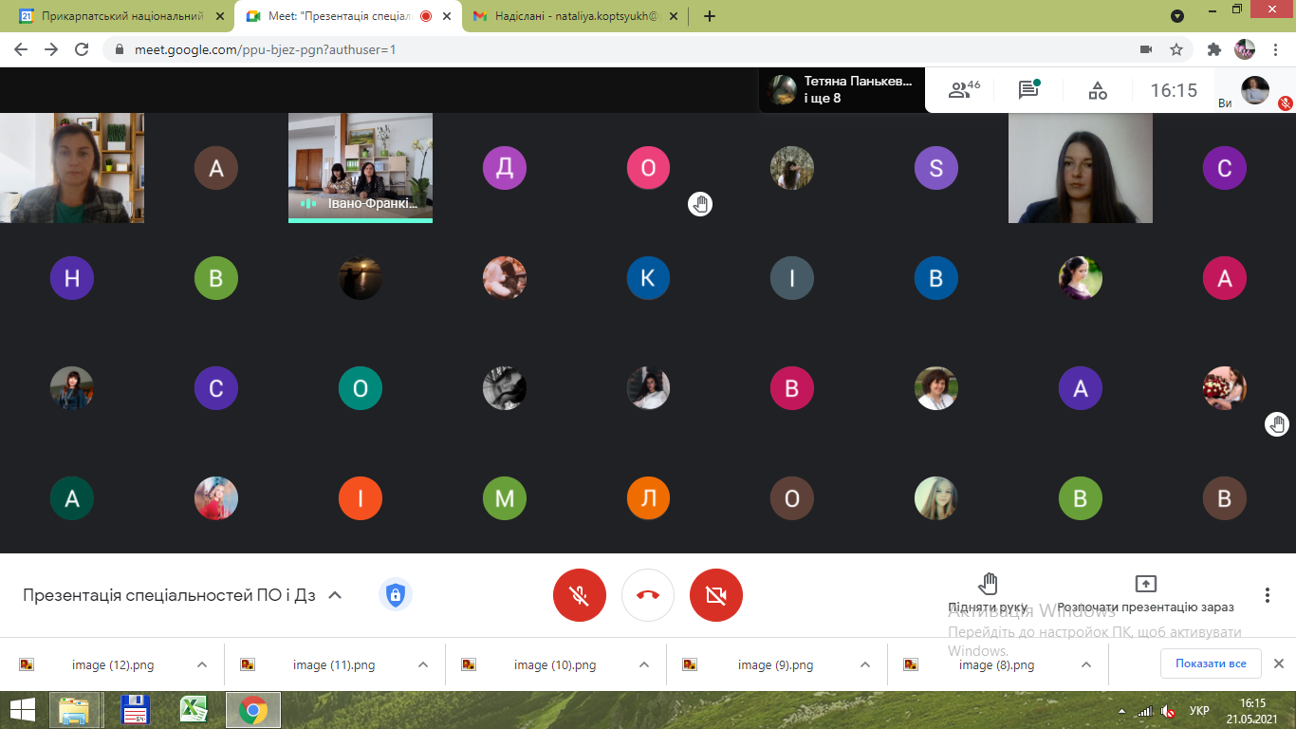The height and width of the screenshot is (729, 1296).
Task: Click the Івано-Франків video tile
Action: [x=361, y=167]
